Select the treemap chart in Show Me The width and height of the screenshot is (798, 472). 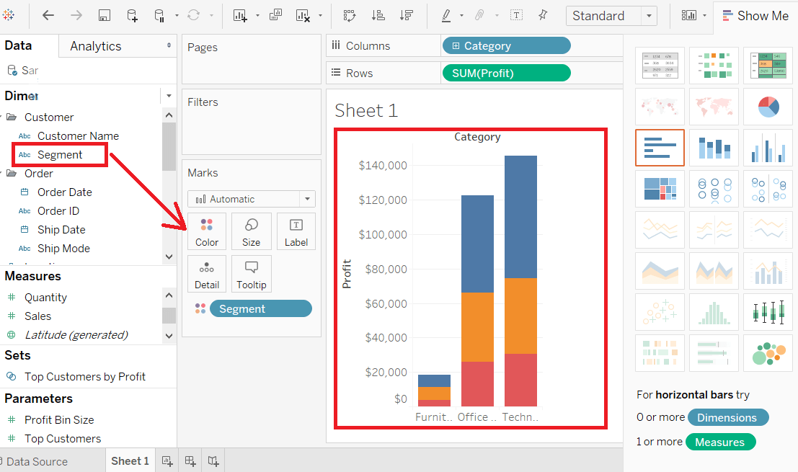(x=660, y=189)
